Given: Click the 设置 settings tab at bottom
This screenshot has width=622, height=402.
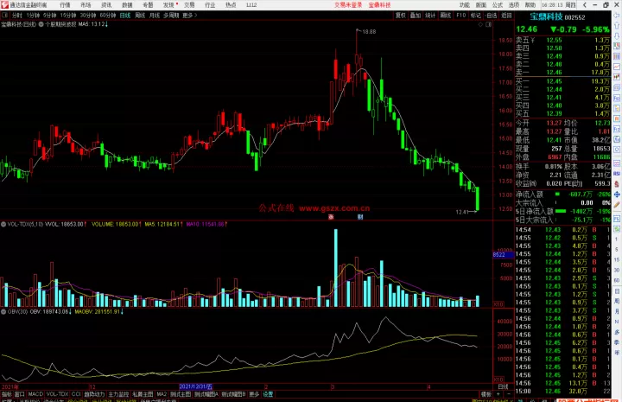Looking at the screenshot, I should 268,394.
